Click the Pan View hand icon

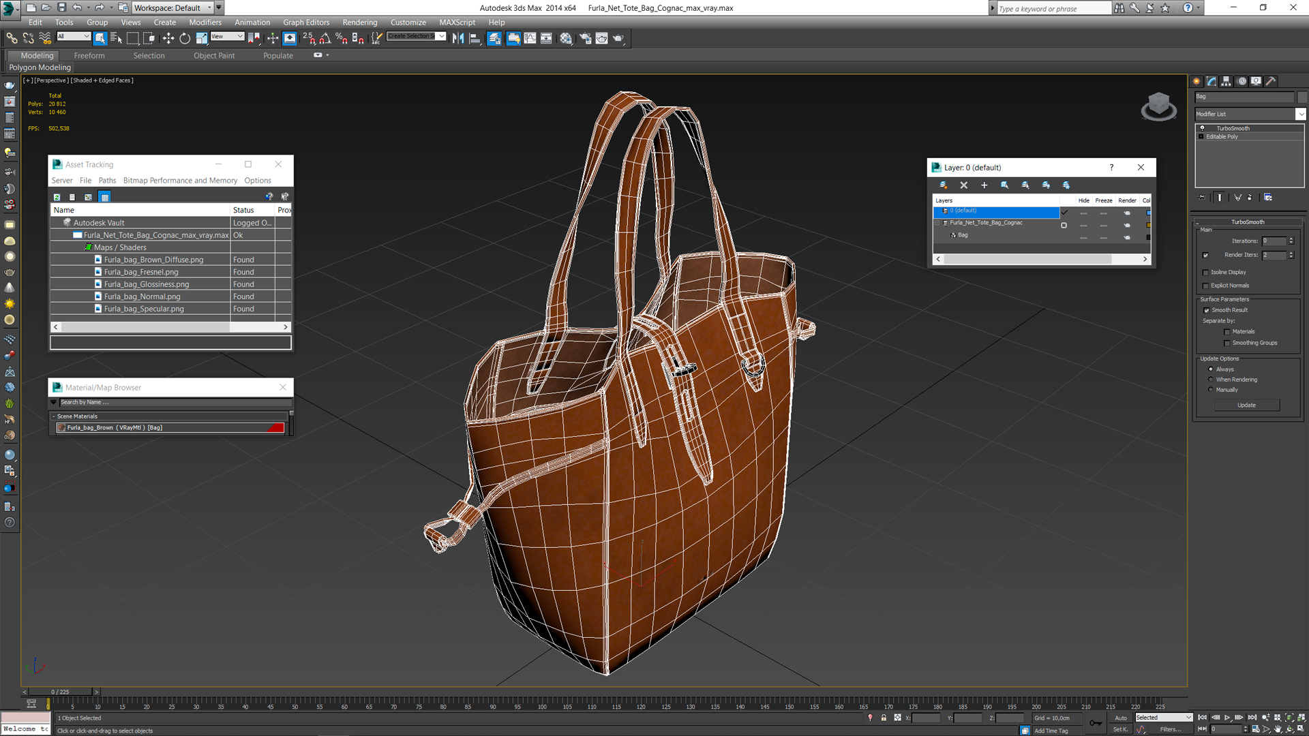coord(1278,729)
